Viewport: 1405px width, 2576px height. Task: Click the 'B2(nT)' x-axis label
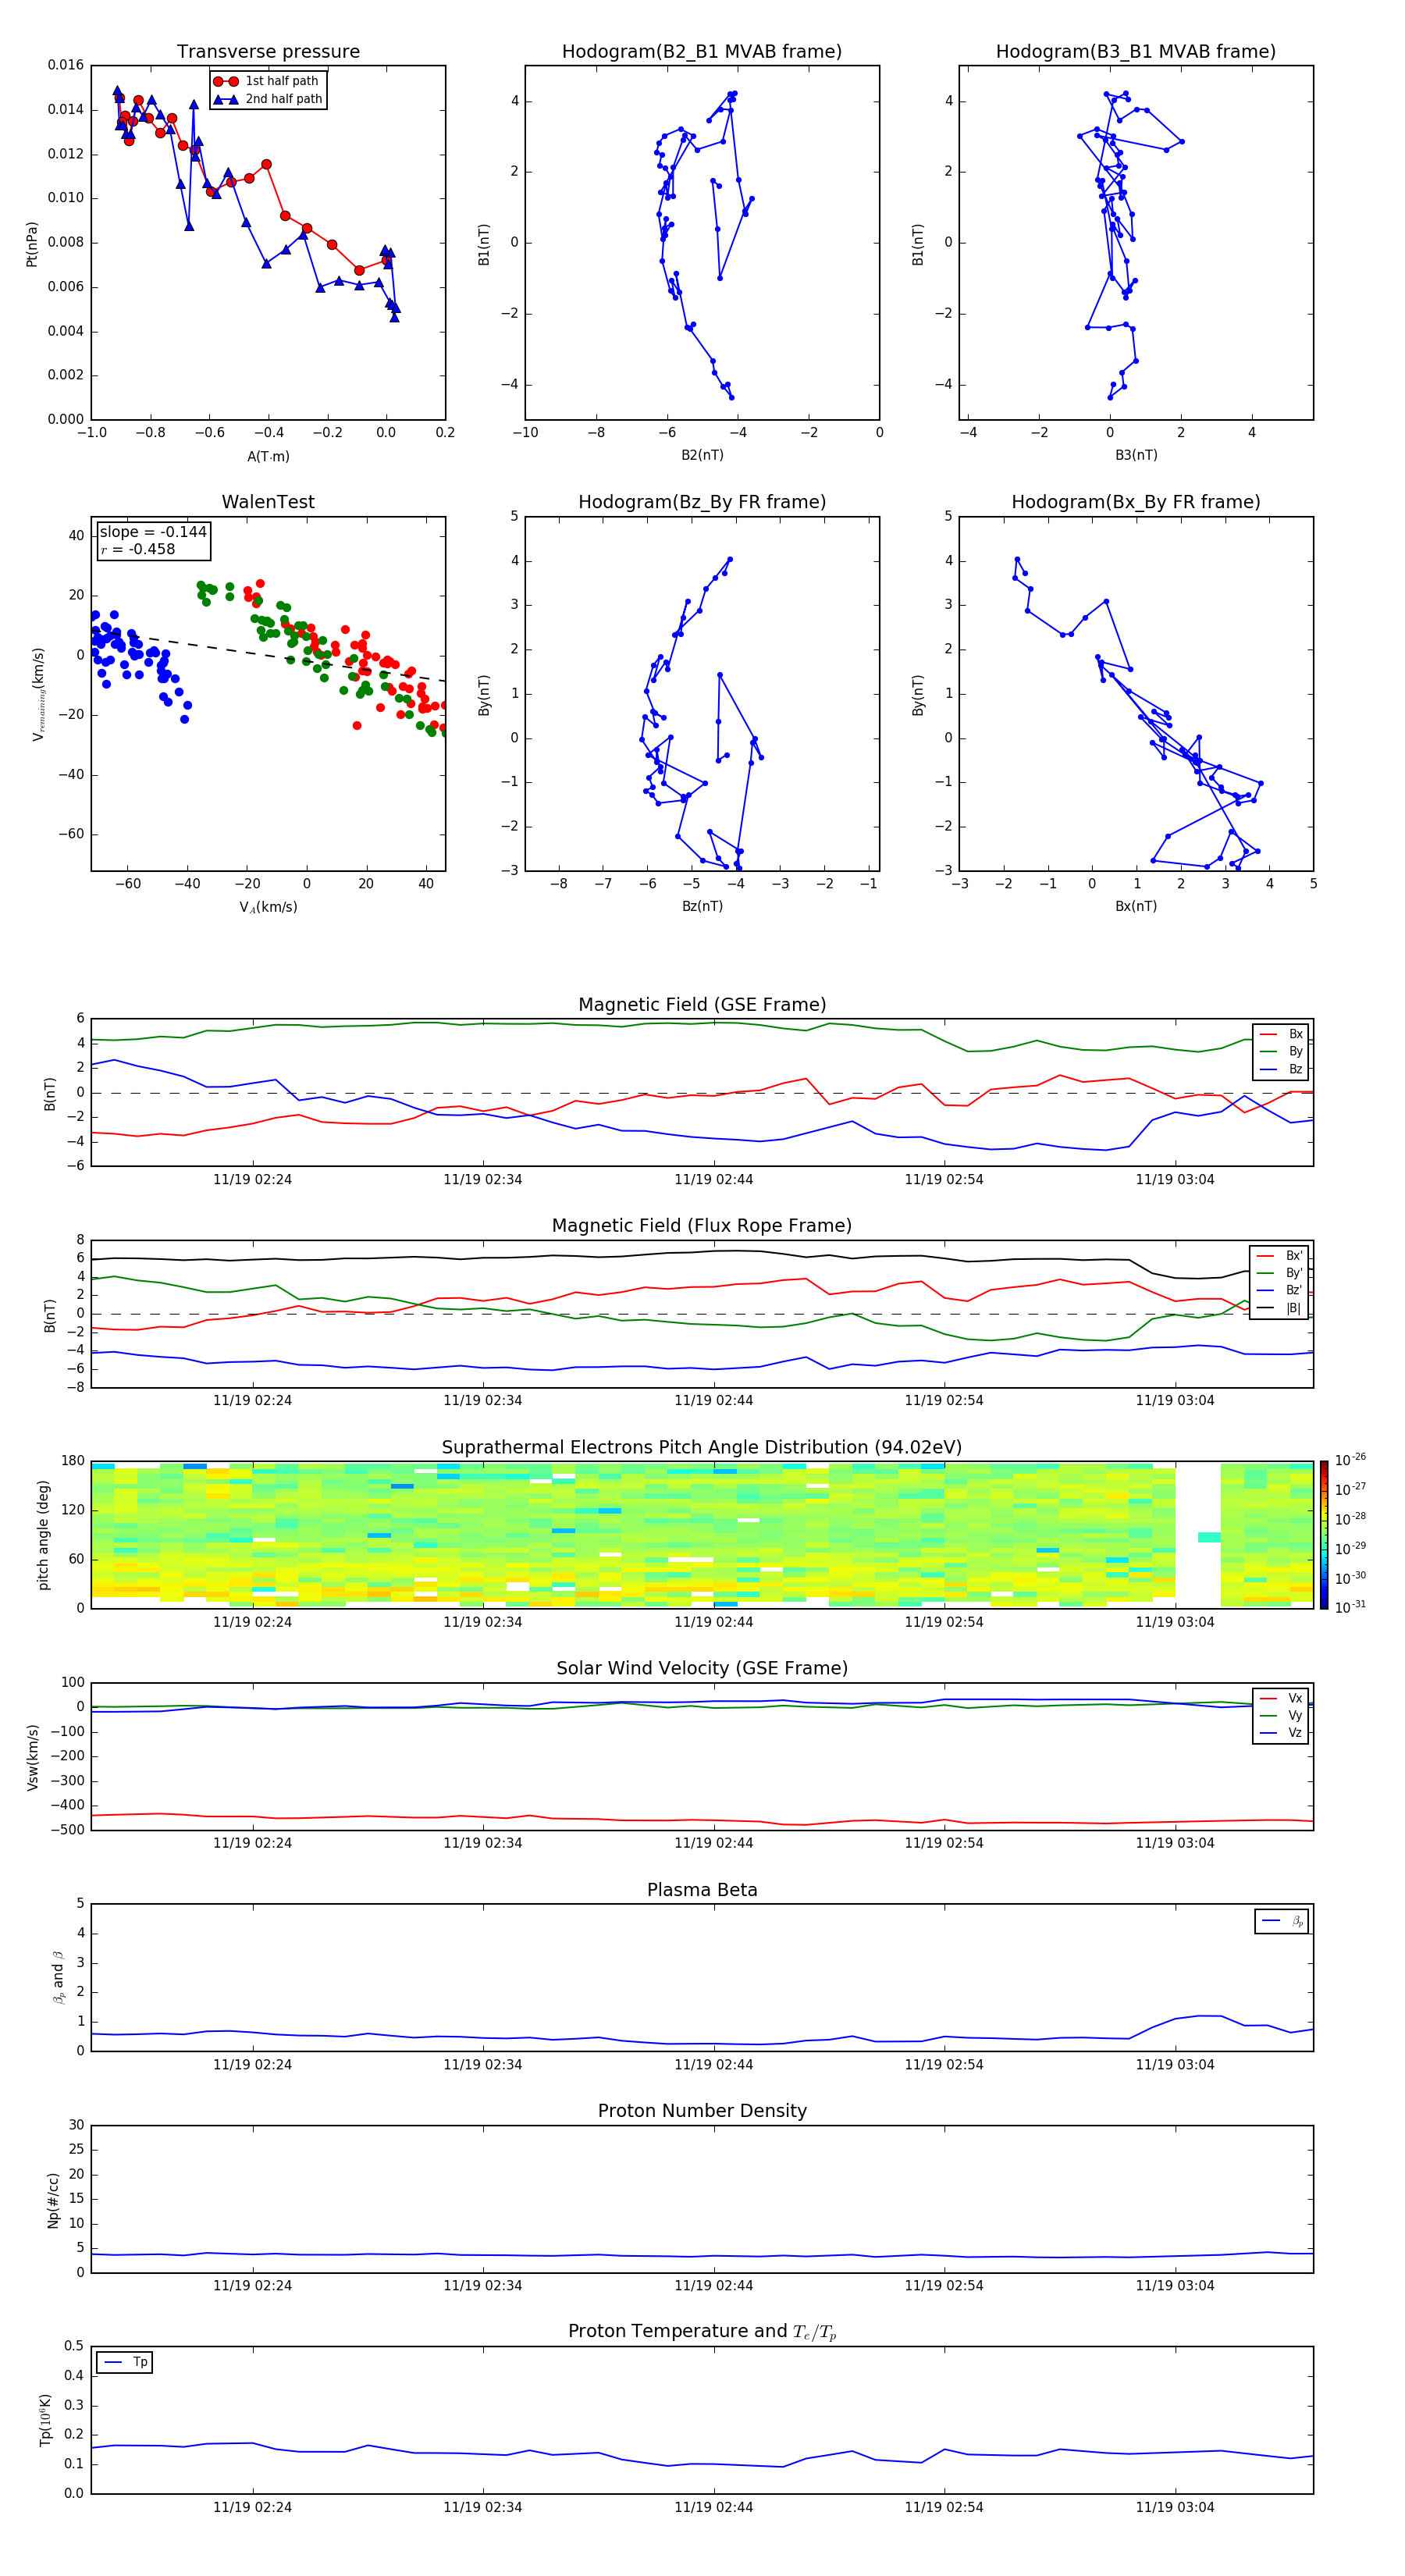pos(702,455)
